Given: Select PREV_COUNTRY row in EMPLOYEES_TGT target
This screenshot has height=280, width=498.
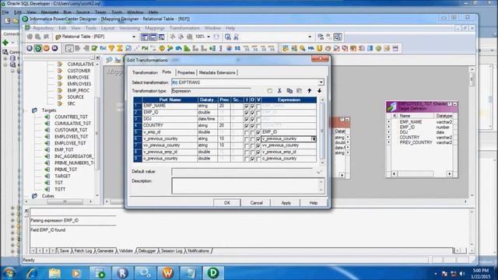Looking at the screenshot, I should point(421,142).
